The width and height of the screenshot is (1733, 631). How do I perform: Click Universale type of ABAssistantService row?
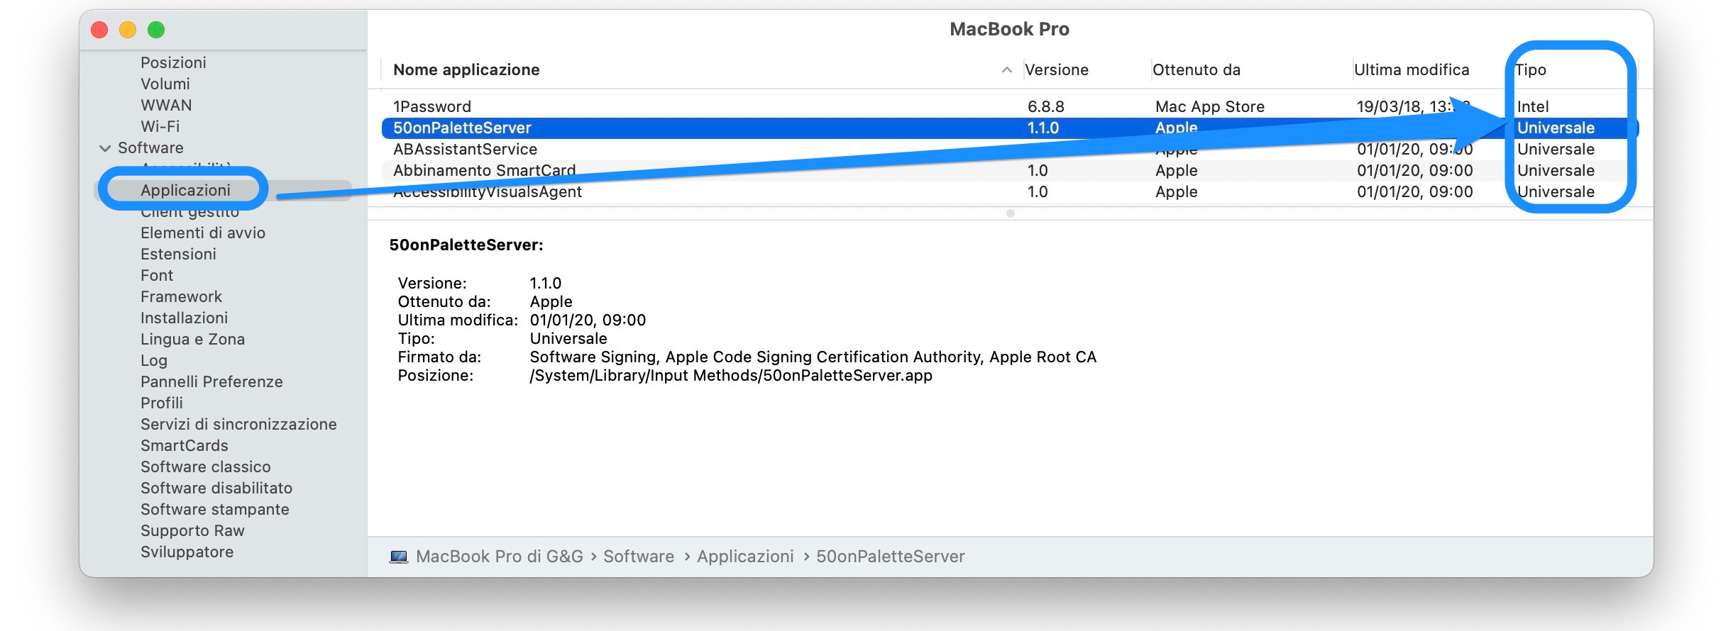coord(1556,149)
